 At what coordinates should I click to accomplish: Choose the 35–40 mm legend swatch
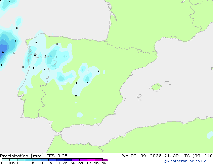[x=83, y=160]
